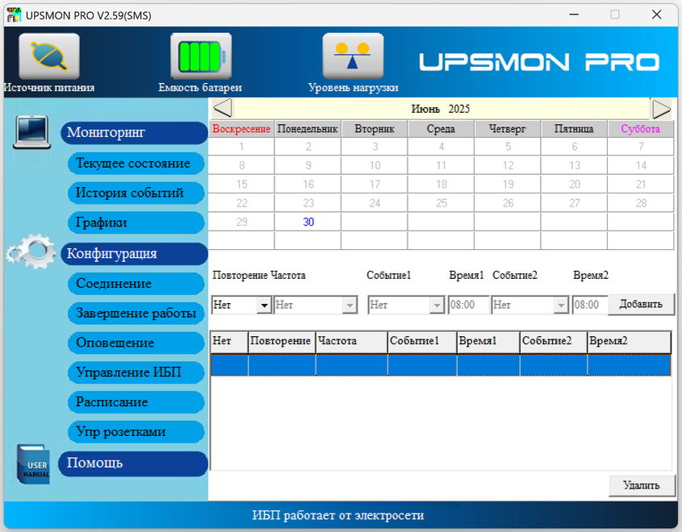This screenshot has height=532, width=682.
Task: Expand the Событие2 dropdown
Action: click(561, 305)
